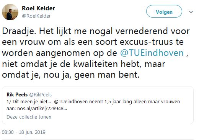Click the word Draadje starting the tweet
Viewport: 199px width, 140px height.
(x=19, y=31)
